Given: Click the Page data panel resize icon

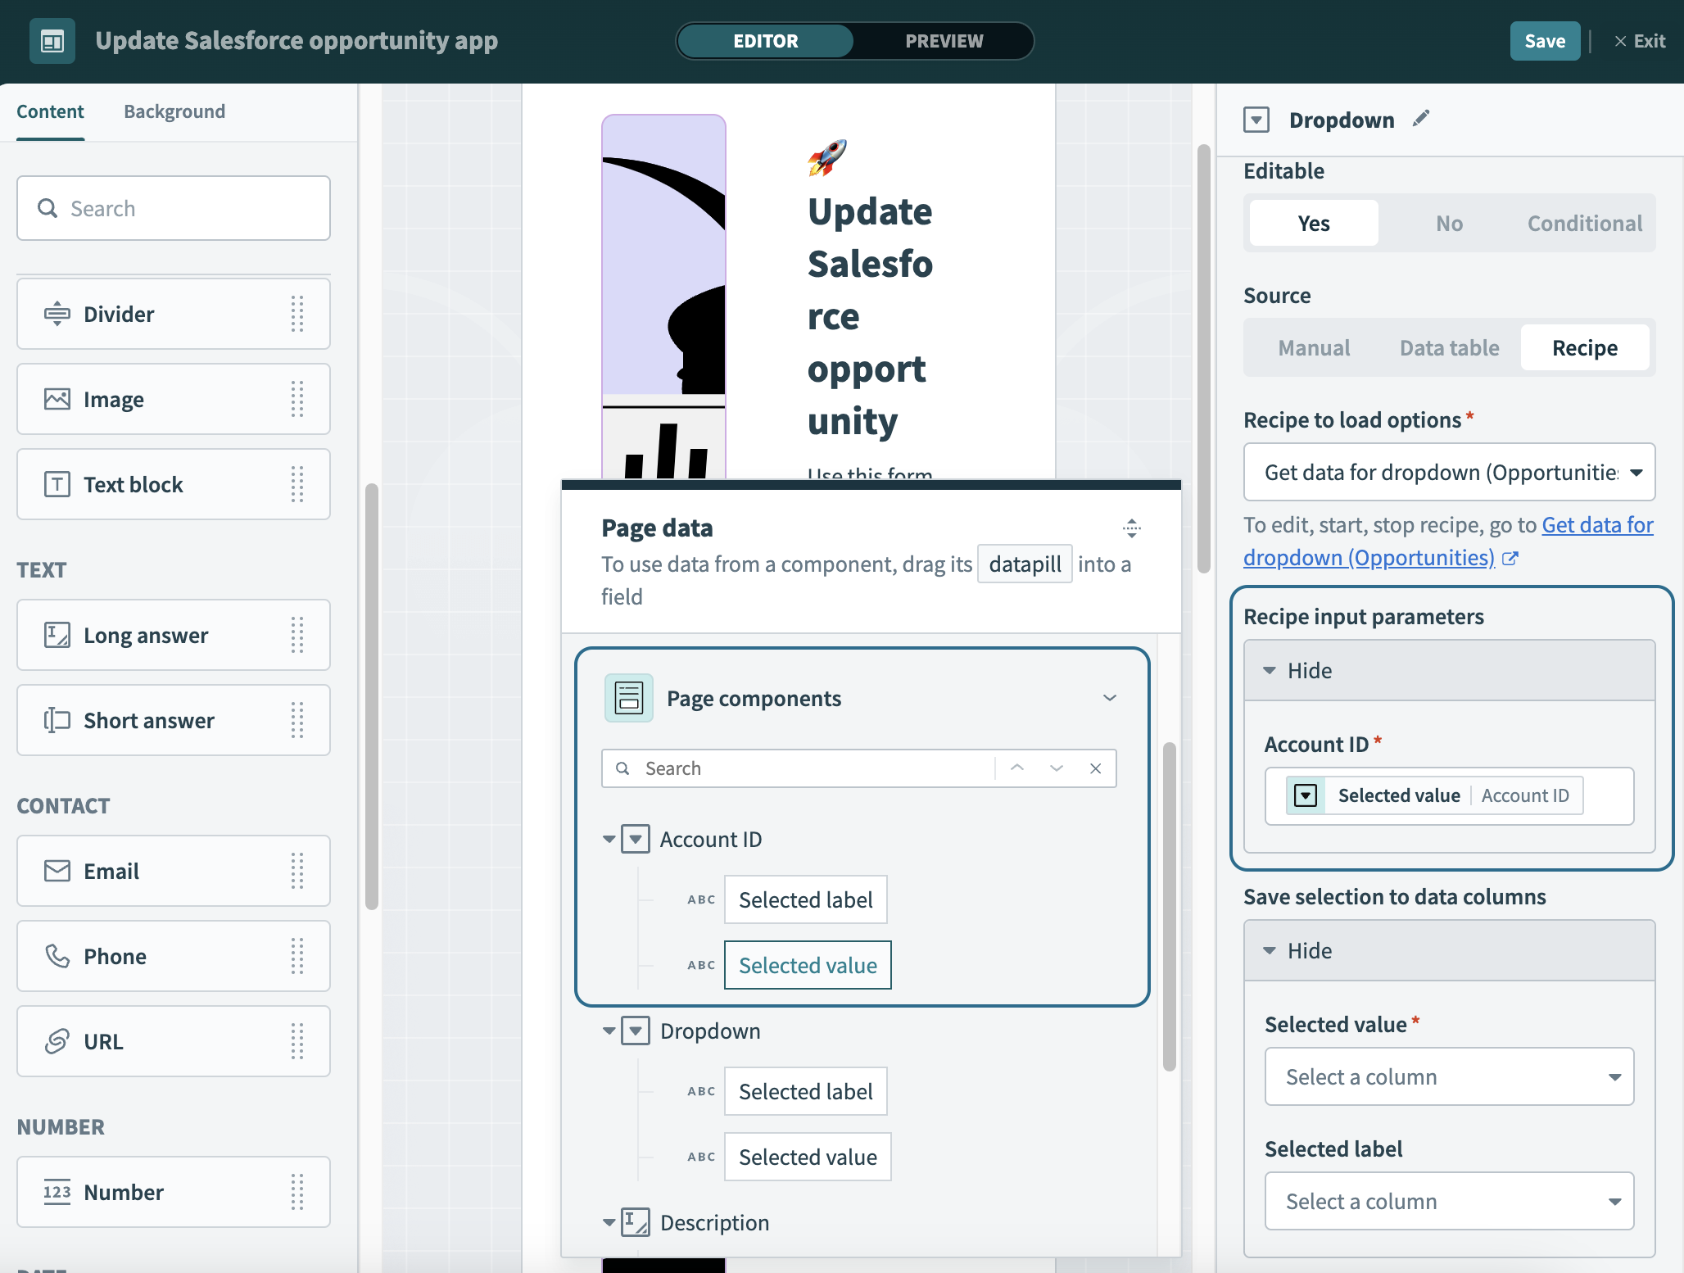Looking at the screenshot, I should [1131, 528].
